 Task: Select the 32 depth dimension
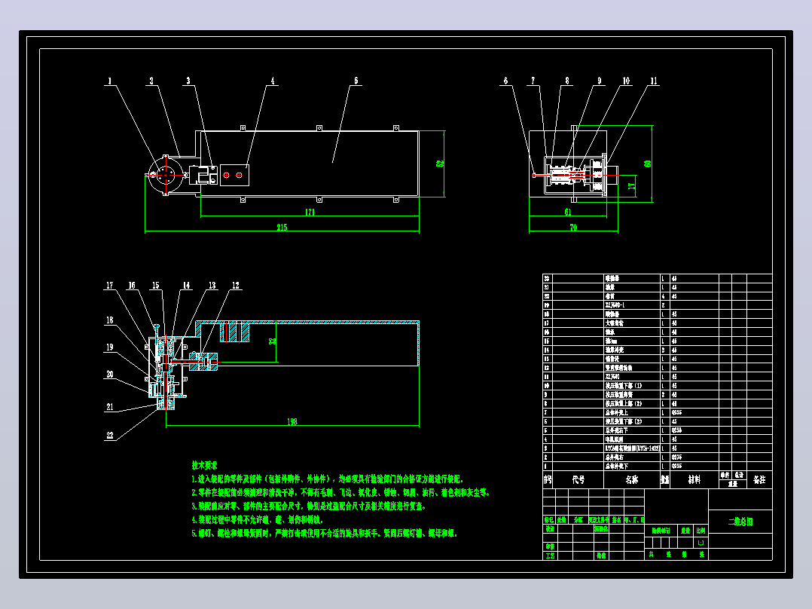click(x=272, y=341)
